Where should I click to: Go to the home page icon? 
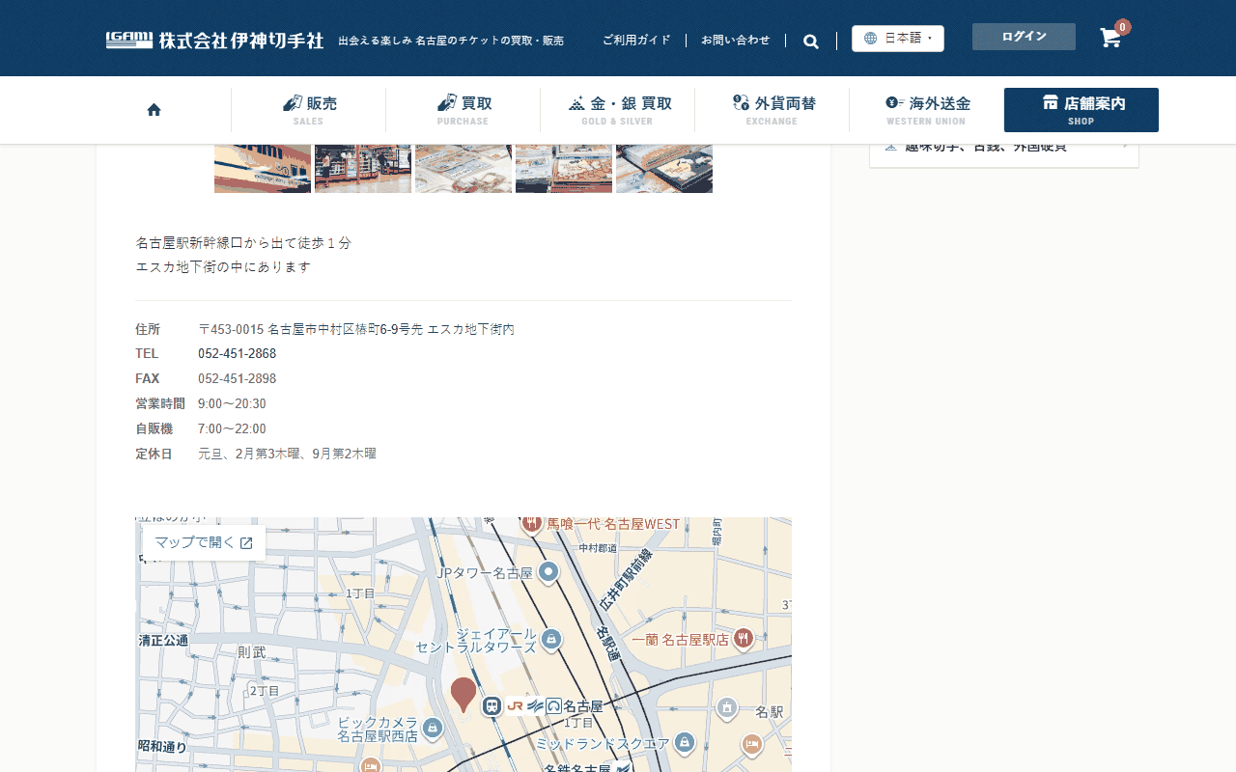point(154,110)
